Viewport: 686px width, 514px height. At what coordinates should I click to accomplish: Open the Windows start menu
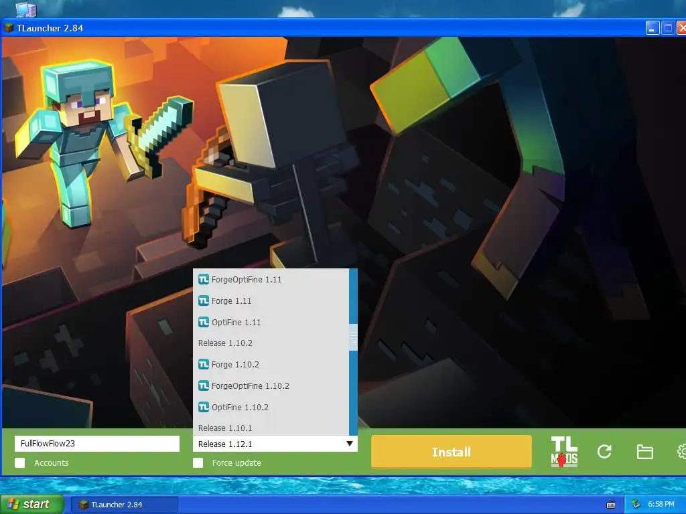point(31,505)
